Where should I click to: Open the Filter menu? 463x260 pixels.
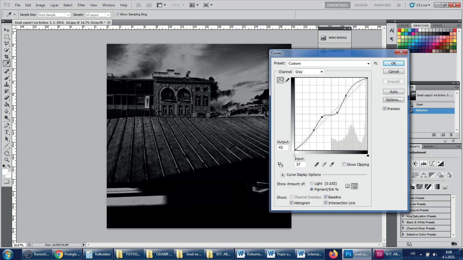pyautogui.click(x=81, y=5)
